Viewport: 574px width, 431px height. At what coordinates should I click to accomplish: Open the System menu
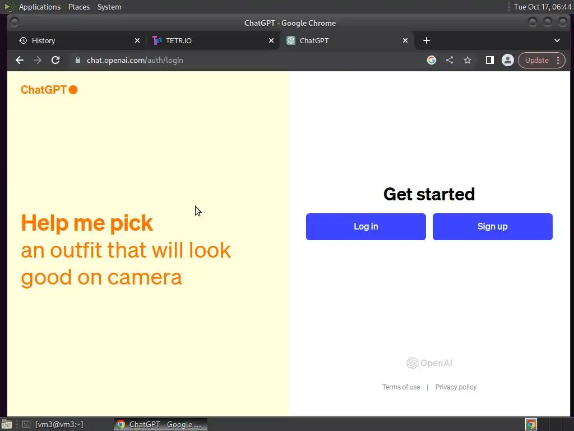[x=109, y=7]
